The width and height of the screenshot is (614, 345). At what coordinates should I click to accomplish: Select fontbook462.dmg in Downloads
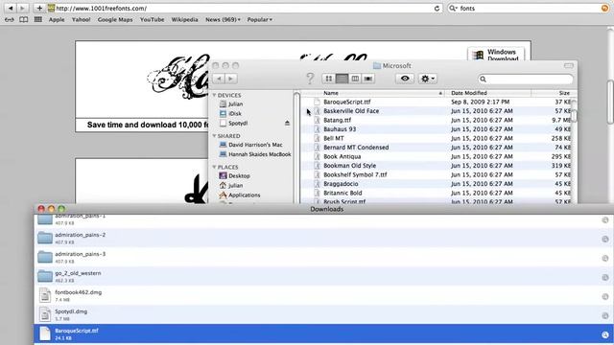pos(323,296)
